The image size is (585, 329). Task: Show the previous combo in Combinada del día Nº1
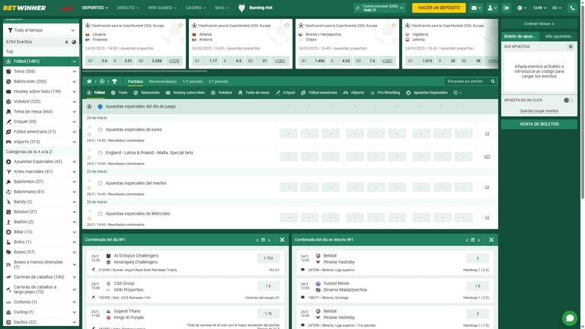pyautogui.click(x=257, y=240)
